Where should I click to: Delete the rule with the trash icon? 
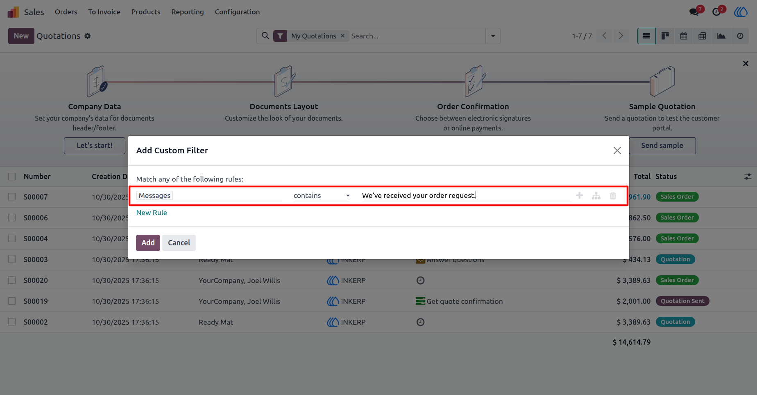click(613, 195)
